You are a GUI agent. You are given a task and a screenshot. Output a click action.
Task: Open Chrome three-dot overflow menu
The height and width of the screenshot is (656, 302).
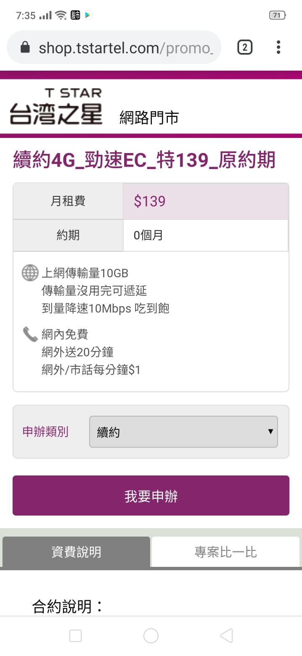point(279,48)
